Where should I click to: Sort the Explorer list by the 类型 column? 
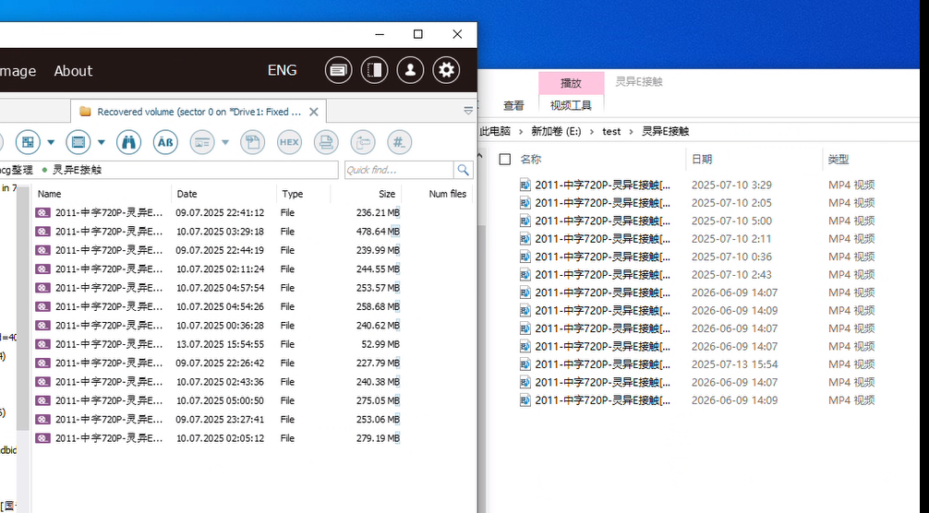(839, 160)
